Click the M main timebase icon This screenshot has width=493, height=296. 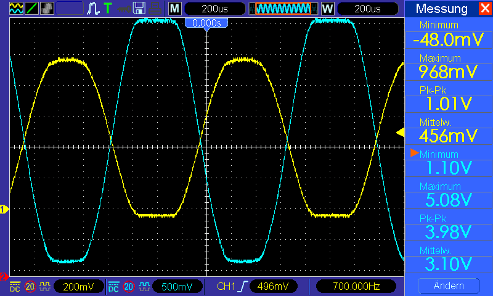point(175,9)
